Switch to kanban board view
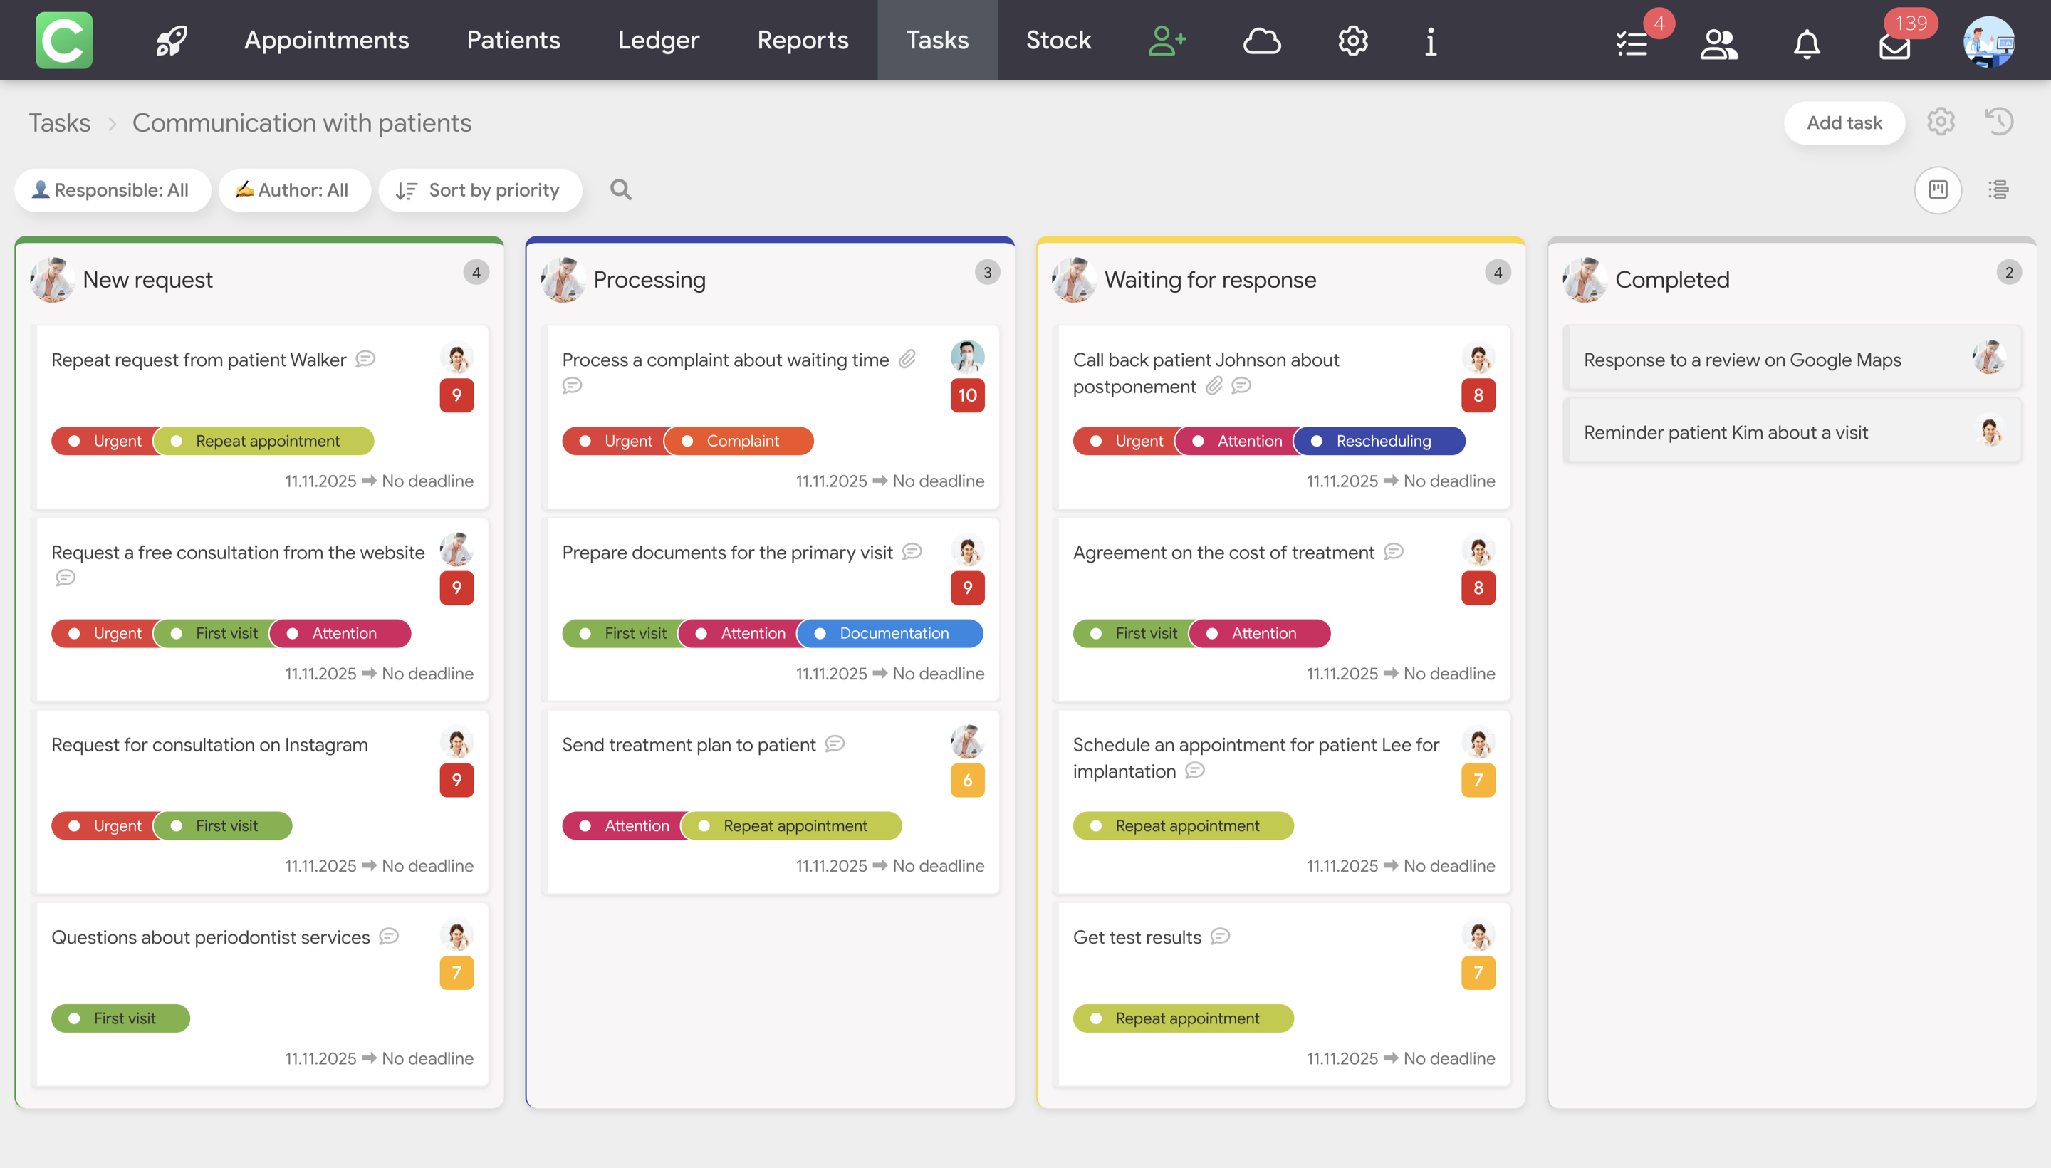The width and height of the screenshot is (2051, 1168). pos(1938,190)
